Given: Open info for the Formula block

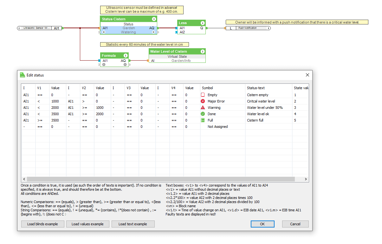Looking at the screenshot, I should pos(126,56).
